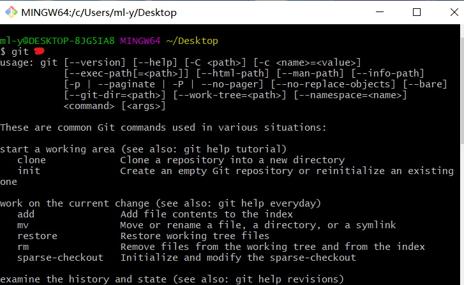
Task: Click the 'init' command name
Action: pos(29,171)
